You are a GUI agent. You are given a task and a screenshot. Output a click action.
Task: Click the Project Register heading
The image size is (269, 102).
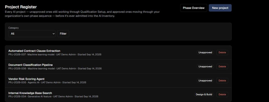pyautogui.click(x=21, y=7)
